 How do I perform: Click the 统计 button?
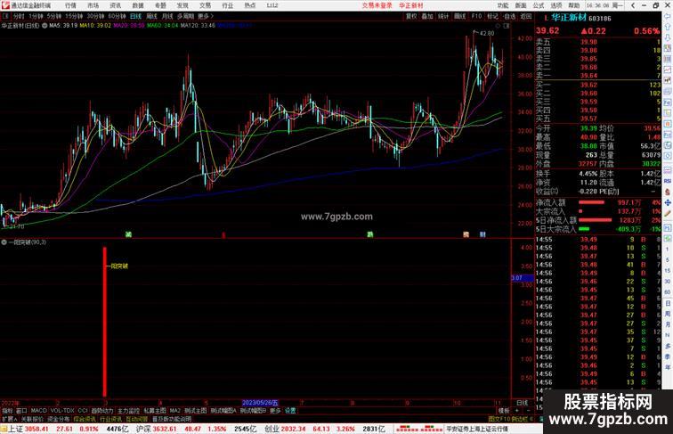443,16
